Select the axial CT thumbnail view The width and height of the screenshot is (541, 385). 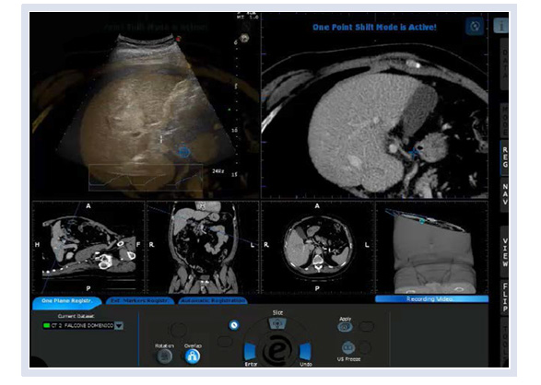click(317, 247)
